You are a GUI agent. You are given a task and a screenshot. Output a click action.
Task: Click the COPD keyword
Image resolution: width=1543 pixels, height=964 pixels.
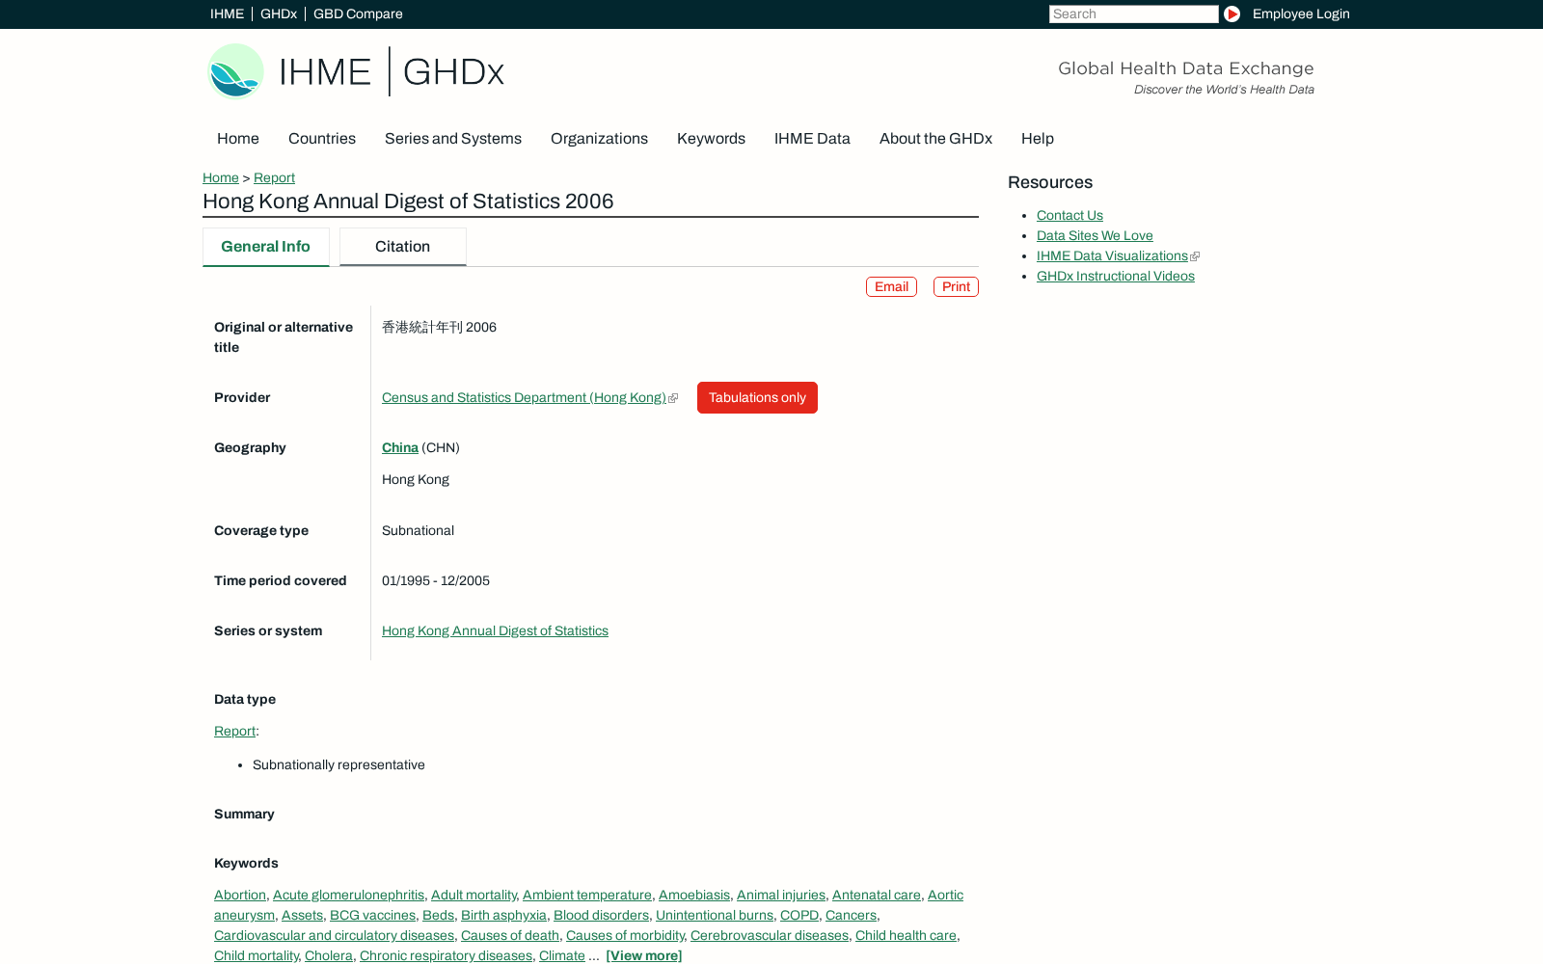799,915
